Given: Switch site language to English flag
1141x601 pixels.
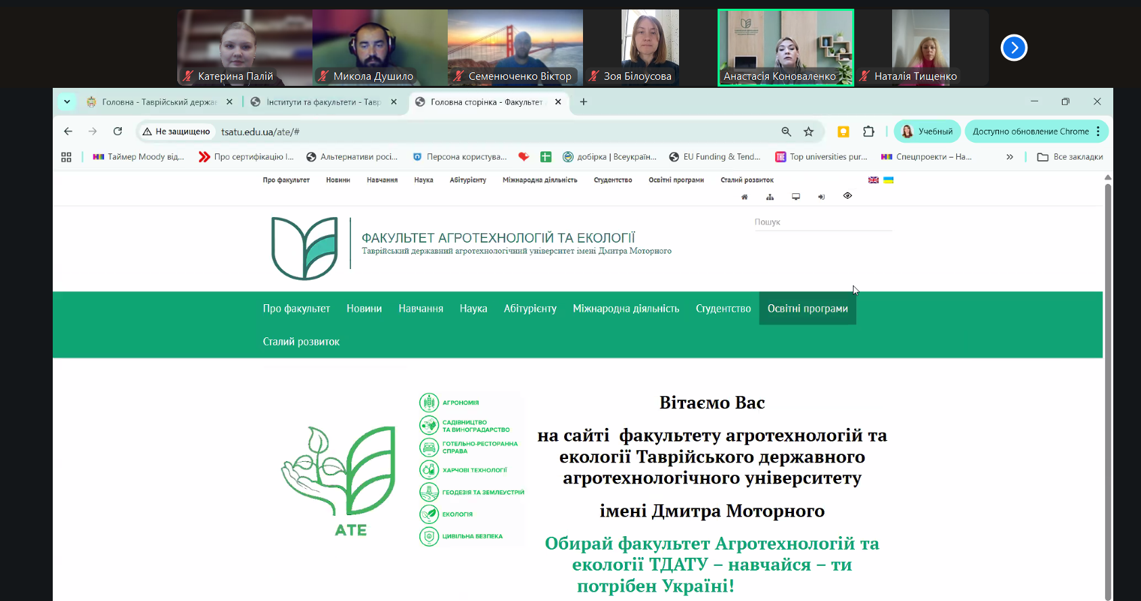Looking at the screenshot, I should click(x=873, y=180).
